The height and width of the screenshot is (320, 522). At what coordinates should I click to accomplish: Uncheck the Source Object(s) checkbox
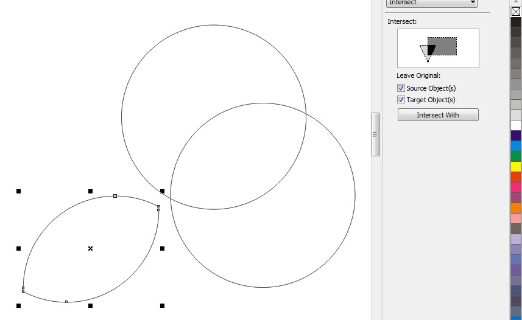[401, 88]
